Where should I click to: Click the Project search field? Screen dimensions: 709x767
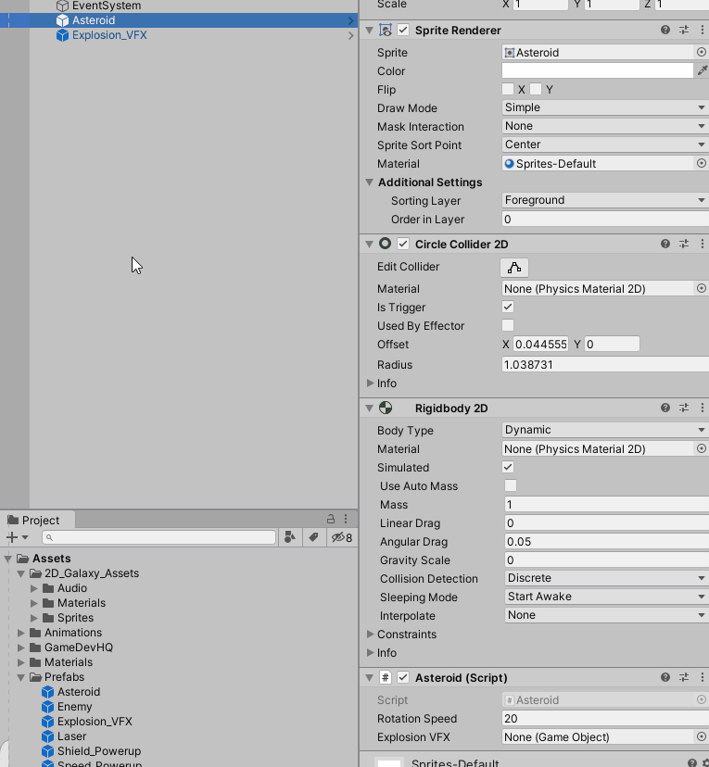(x=159, y=537)
